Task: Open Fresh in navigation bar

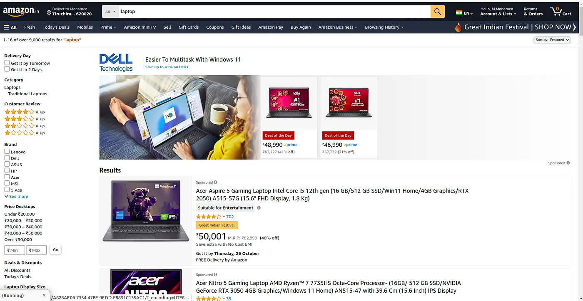Action: [x=30, y=27]
